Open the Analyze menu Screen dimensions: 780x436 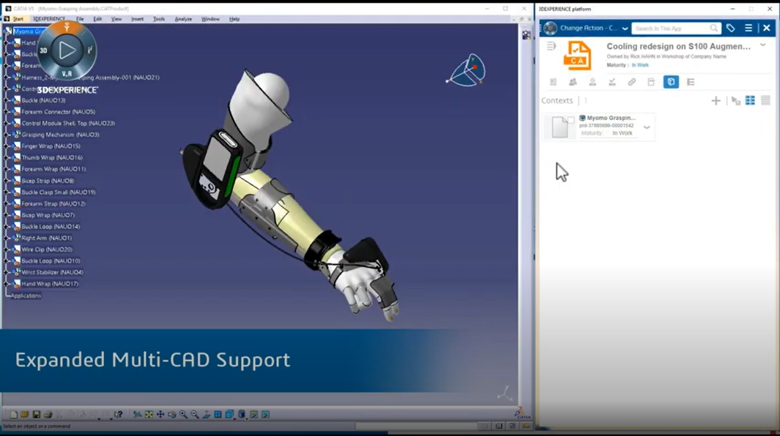183,19
